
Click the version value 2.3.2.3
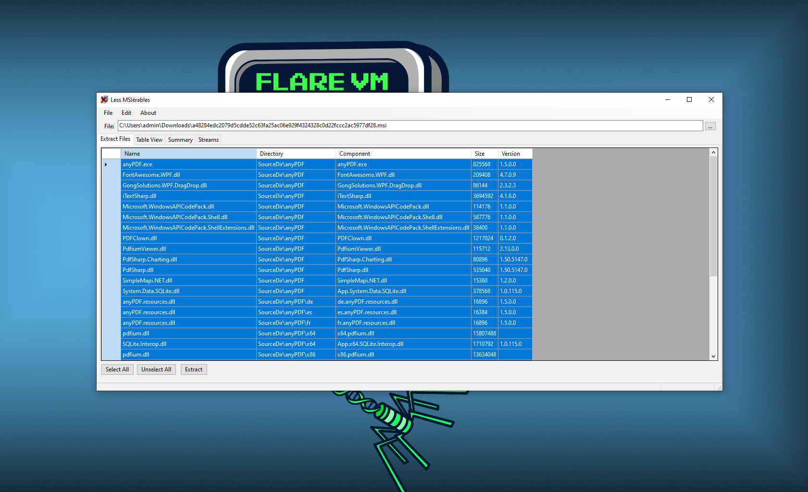click(515, 185)
